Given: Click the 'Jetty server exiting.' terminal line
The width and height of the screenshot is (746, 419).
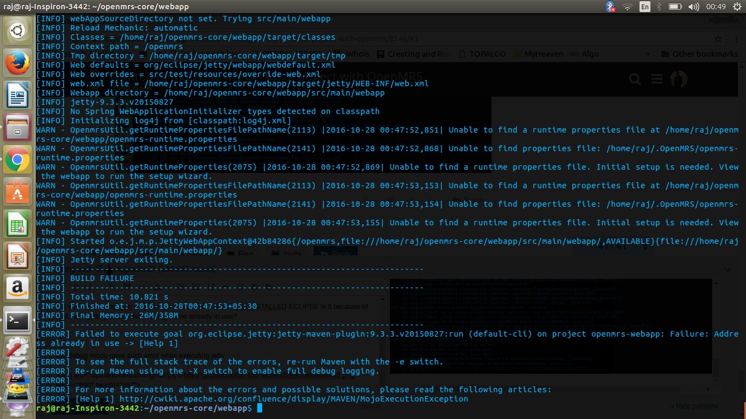Looking at the screenshot, I should click(104, 260).
